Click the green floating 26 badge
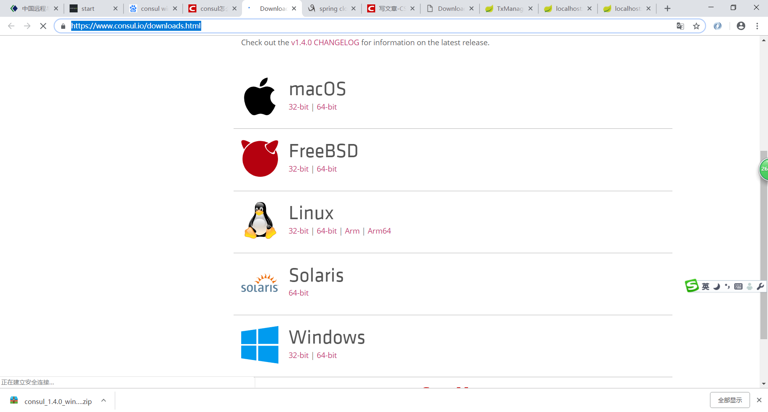 763,169
